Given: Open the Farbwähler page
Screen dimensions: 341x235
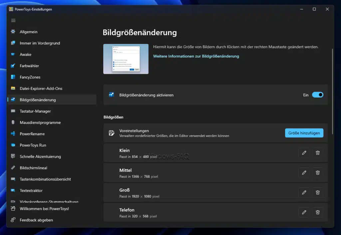Looking at the screenshot, I should pyautogui.click(x=52, y=66).
